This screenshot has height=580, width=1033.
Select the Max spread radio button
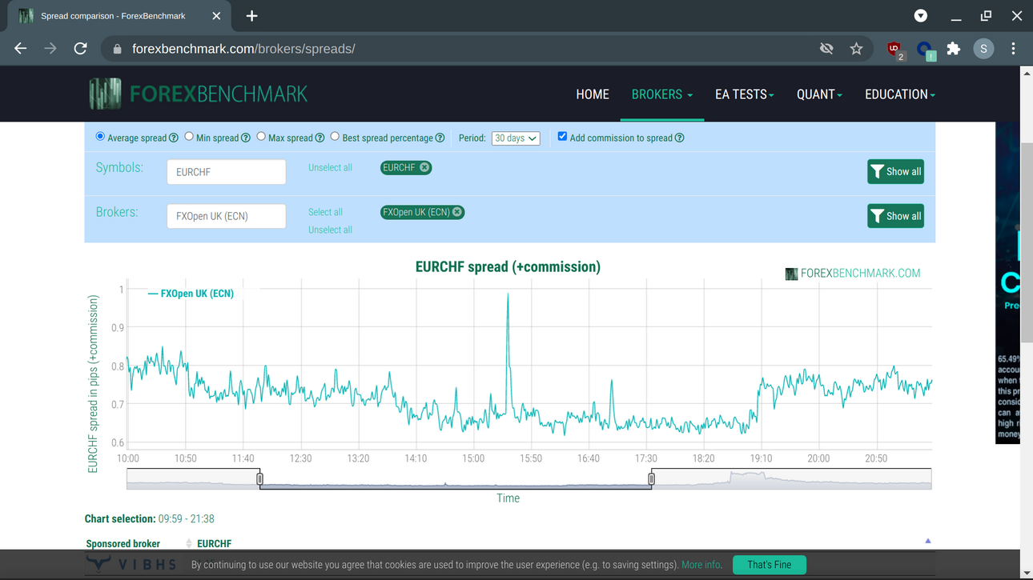(x=261, y=137)
